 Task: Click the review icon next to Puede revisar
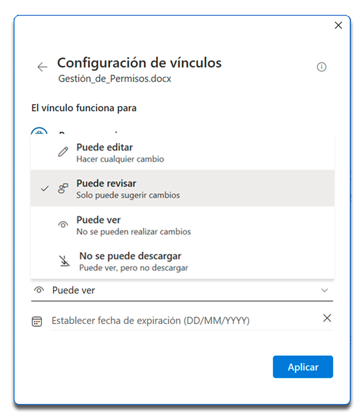tap(63, 189)
